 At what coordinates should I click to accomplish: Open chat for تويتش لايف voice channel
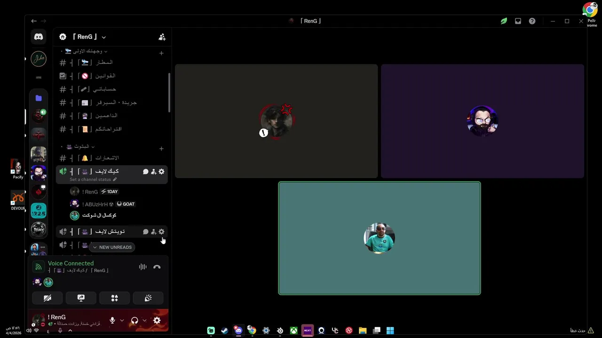click(x=146, y=232)
